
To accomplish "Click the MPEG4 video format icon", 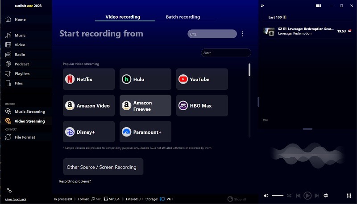I will [x=106, y=199].
